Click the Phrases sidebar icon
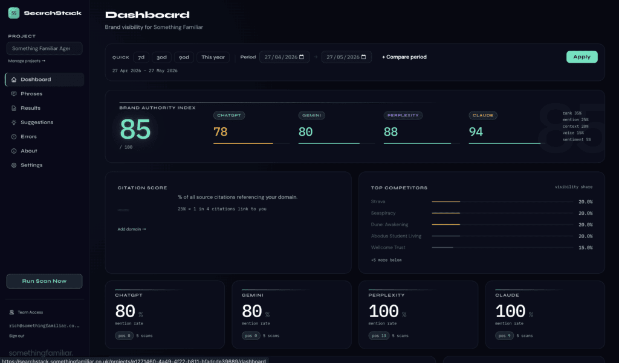The image size is (619, 363). (14, 93)
